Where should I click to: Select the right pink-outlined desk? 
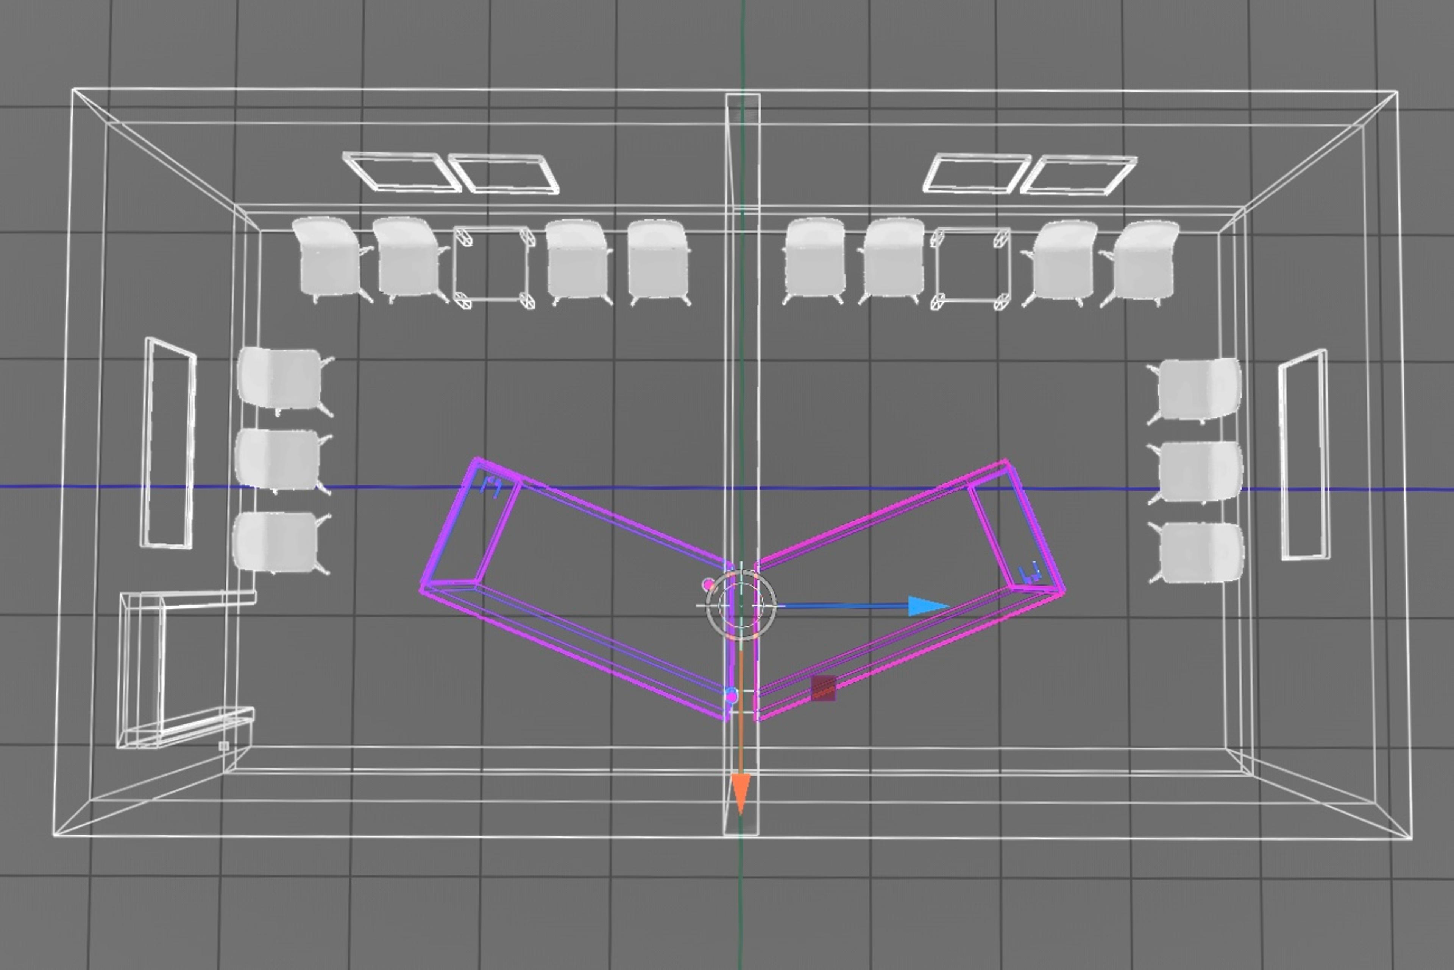[910, 589]
